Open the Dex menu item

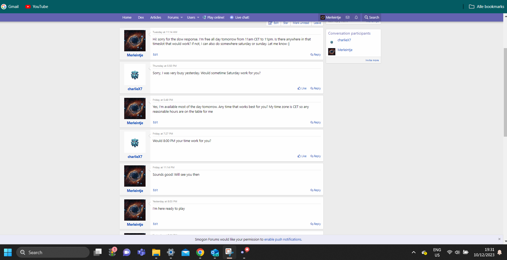(141, 17)
